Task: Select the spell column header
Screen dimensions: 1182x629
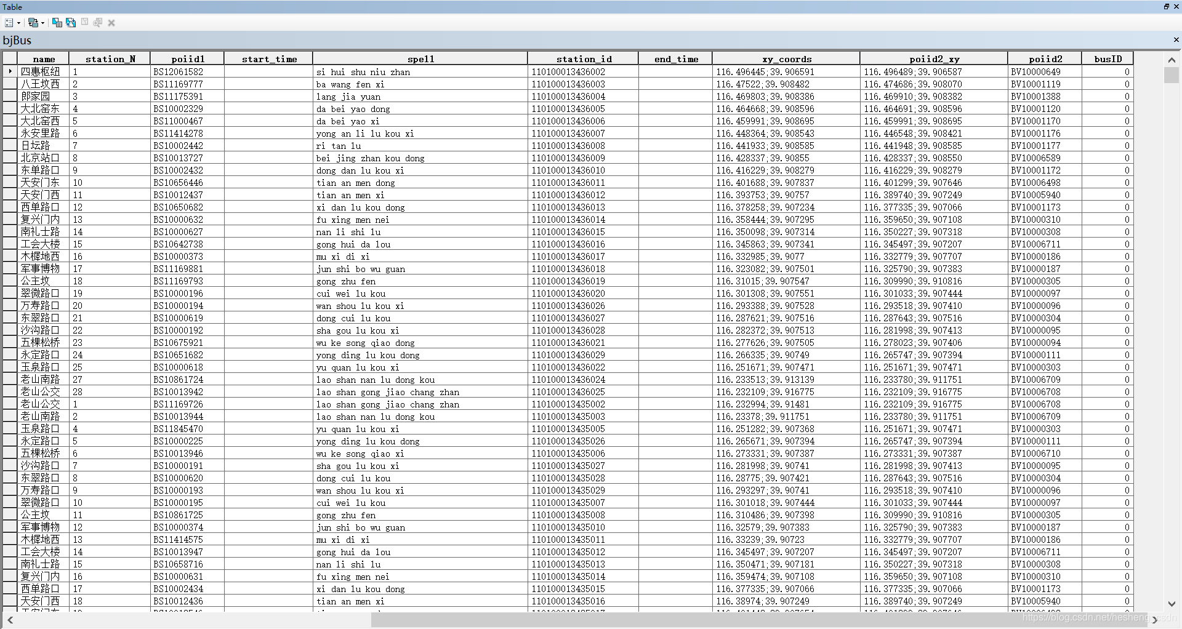Action: [420, 59]
